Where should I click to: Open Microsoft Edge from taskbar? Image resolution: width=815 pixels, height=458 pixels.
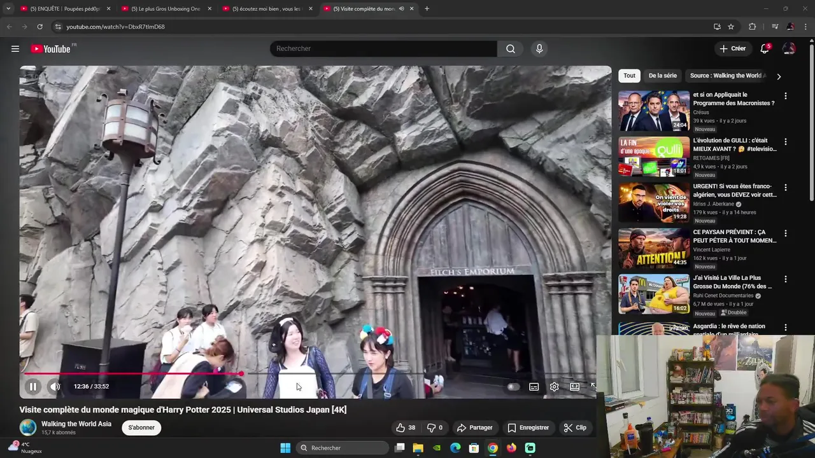coord(455,448)
